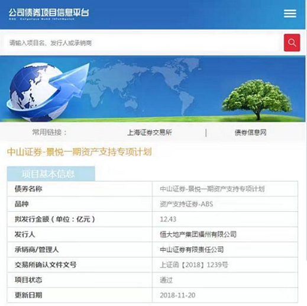Open the 上海证券交易所 link
The image size is (307, 306).
pyautogui.click(x=150, y=133)
